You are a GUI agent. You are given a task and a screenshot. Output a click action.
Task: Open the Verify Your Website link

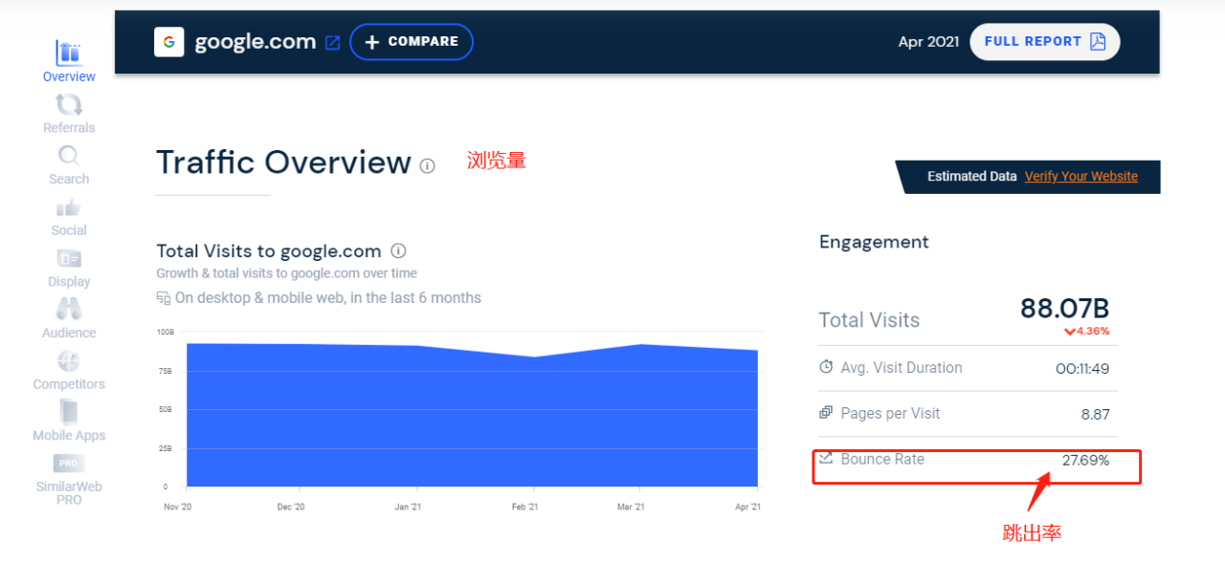point(1080,177)
